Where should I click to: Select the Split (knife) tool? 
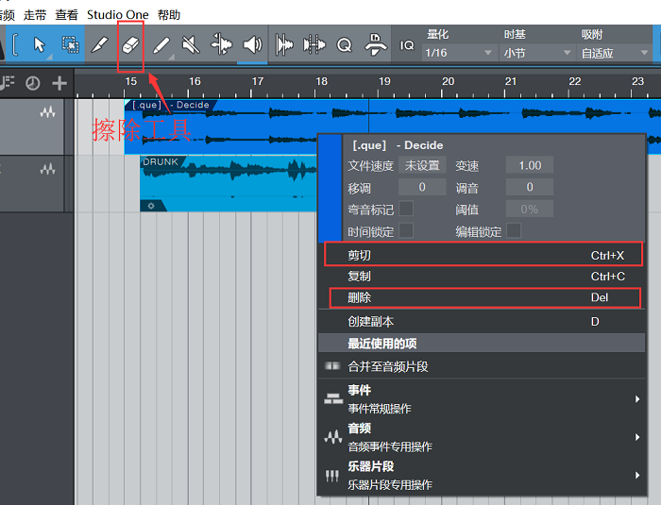(100, 44)
